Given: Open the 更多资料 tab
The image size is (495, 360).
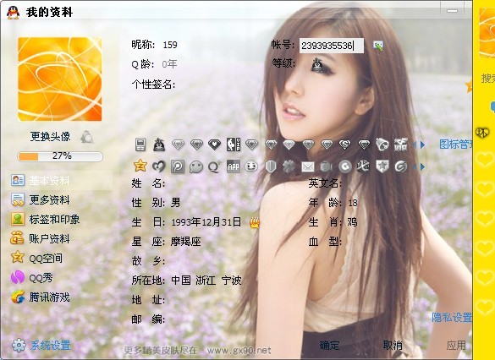Looking at the screenshot, I should coord(41,200).
